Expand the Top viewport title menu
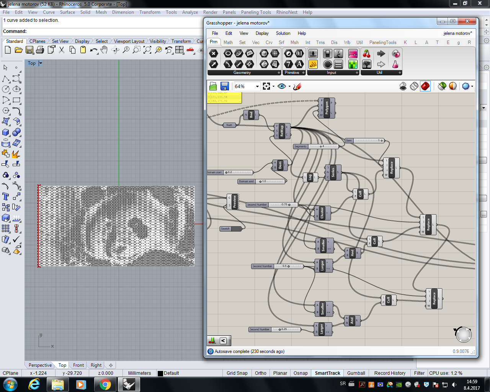This screenshot has height=392, width=490. [41, 63]
